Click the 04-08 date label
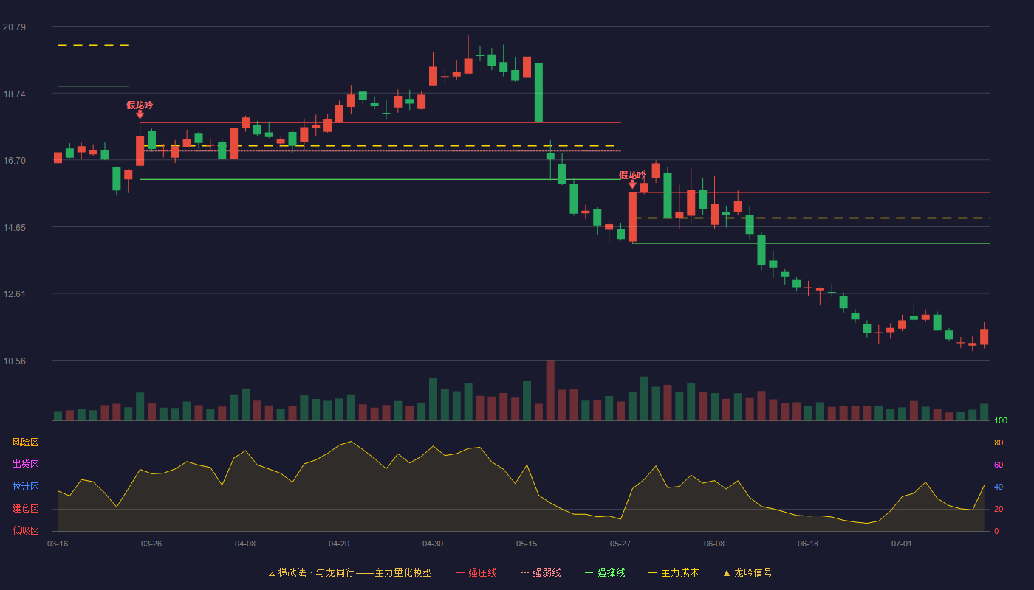This screenshot has height=590, width=1034. coord(245,544)
